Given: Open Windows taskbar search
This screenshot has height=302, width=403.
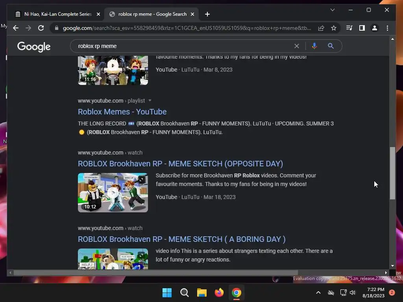Looking at the screenshot, I should (x=184, y=293).
